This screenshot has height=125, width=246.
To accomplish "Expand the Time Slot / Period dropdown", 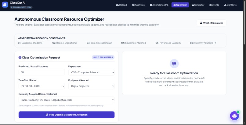I will [42, 86].
